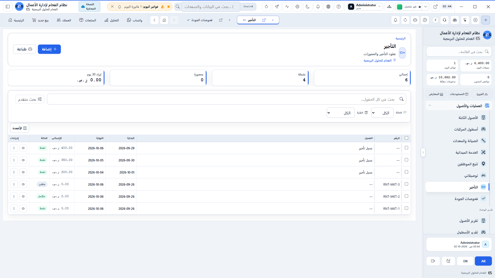Open the بحث متقدم advanced search button

point(30,99)
